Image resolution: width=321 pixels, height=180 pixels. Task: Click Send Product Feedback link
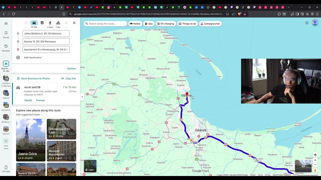tap(282, 175)
